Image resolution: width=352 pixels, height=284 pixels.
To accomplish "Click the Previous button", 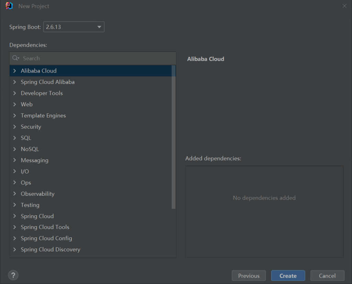I will click(x=249, y=276).
